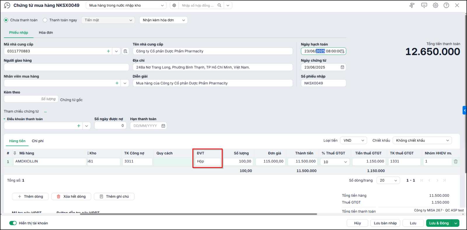Click the Diễn giải input field
Image resolution: width=467 pixels, height=230 pixels.
(x=213, y=83)
